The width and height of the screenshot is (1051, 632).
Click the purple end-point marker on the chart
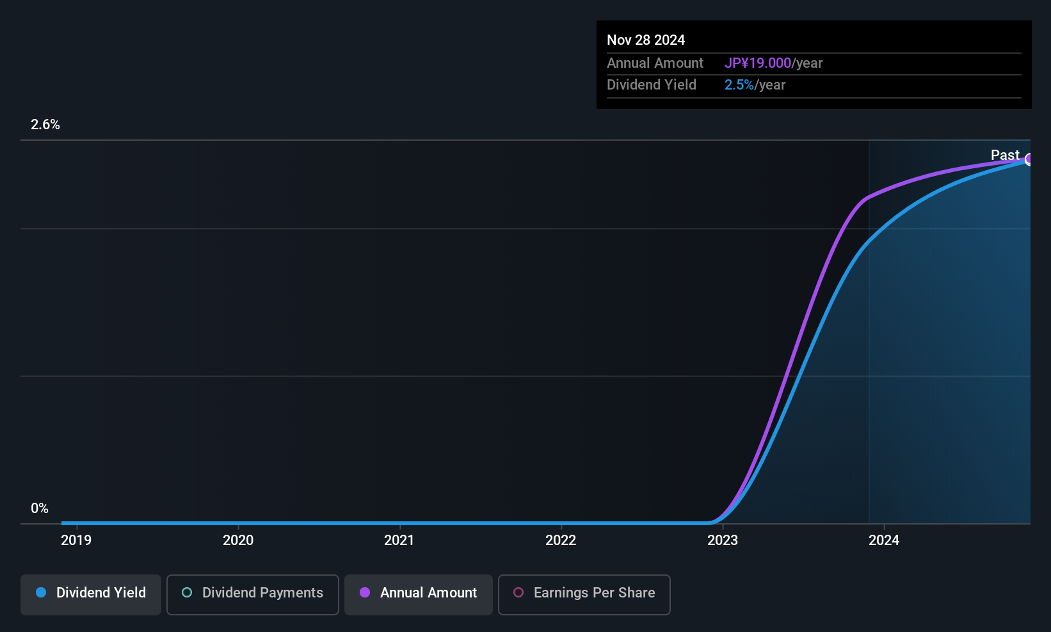point(1029,159)
